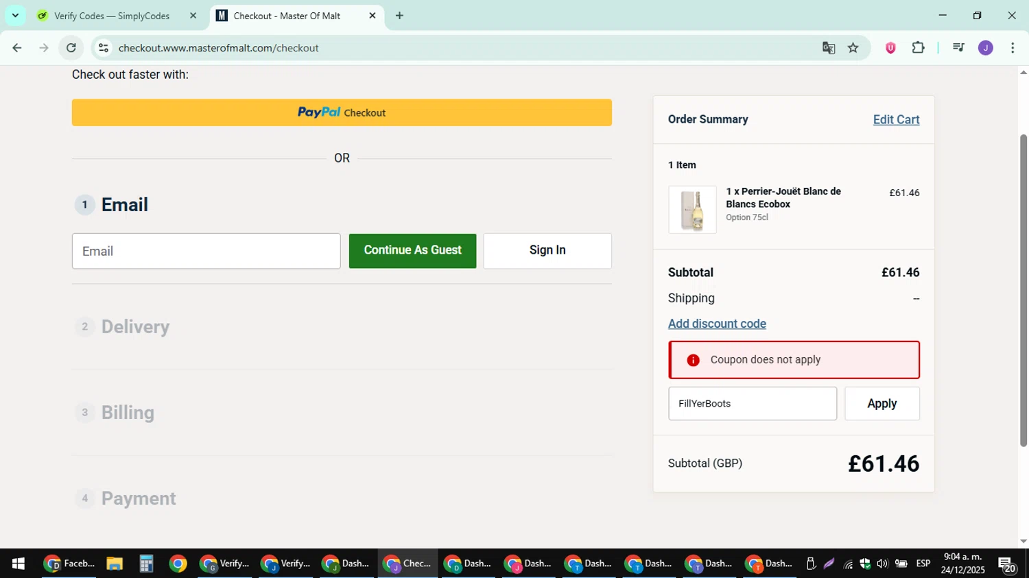
Task: Open media controls icon in toolbar
Action: pos(958,48)
